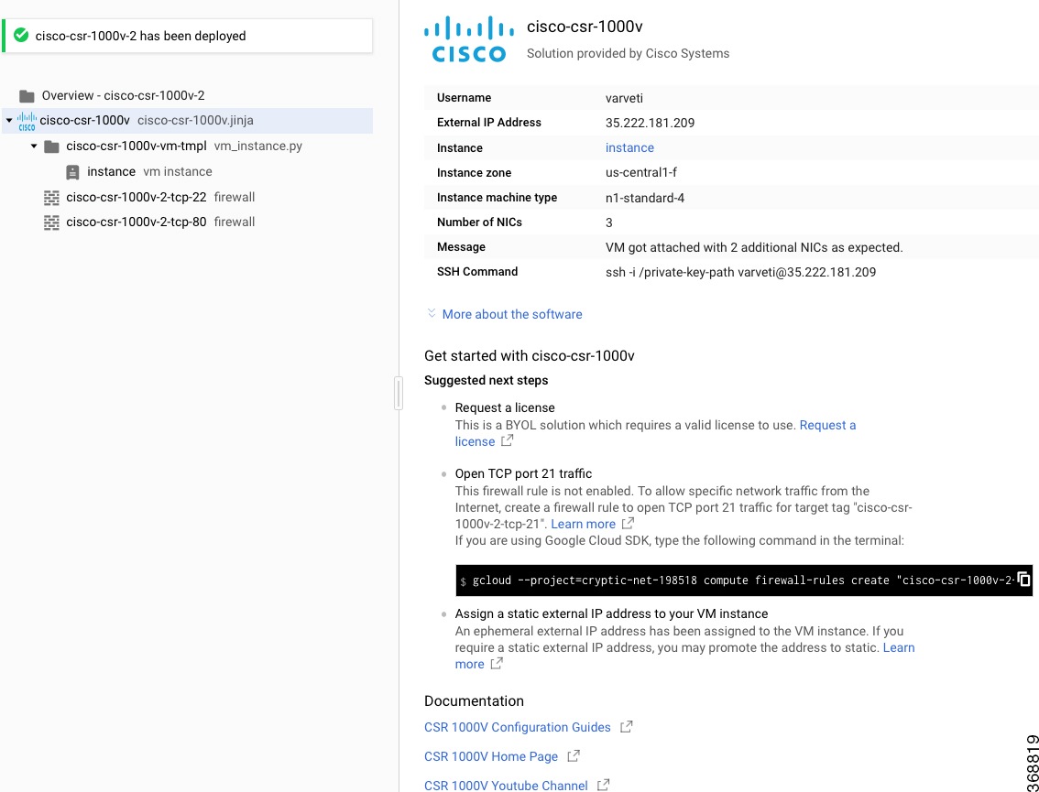The height and width of the screenshot is (792, 1039).
Task: Click external link icon next to TCP port Learn more
Action: [628, 523]
